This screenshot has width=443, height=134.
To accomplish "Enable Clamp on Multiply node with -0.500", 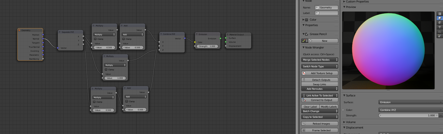I will (x=95, y=39).
